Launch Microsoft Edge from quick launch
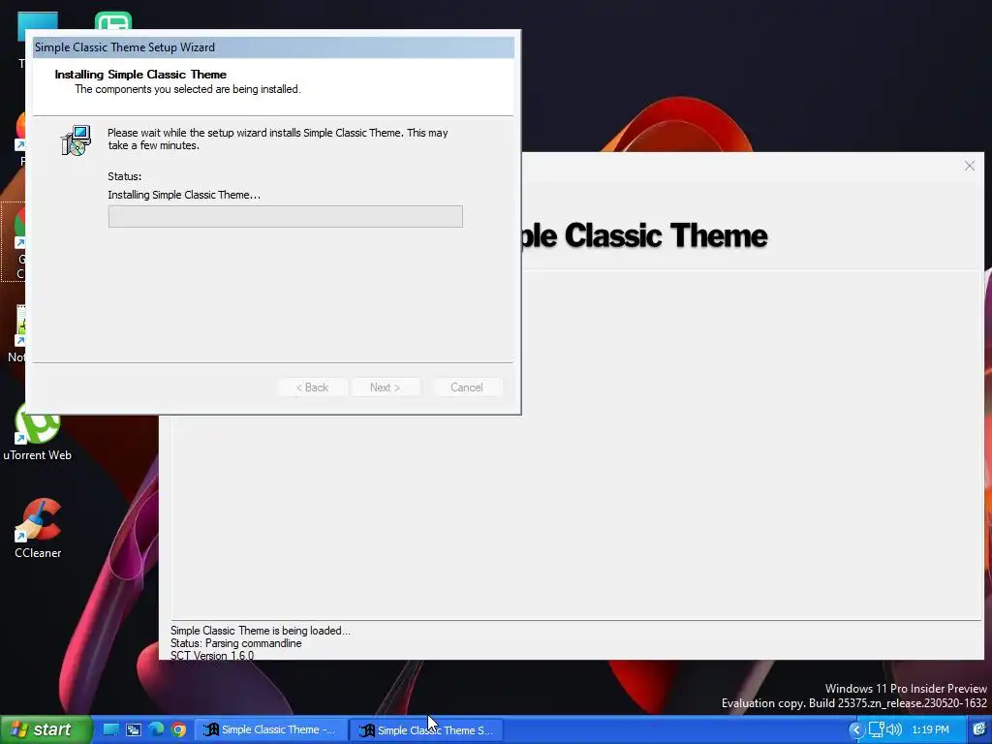992x744 pixels. [x=156, y=729]
